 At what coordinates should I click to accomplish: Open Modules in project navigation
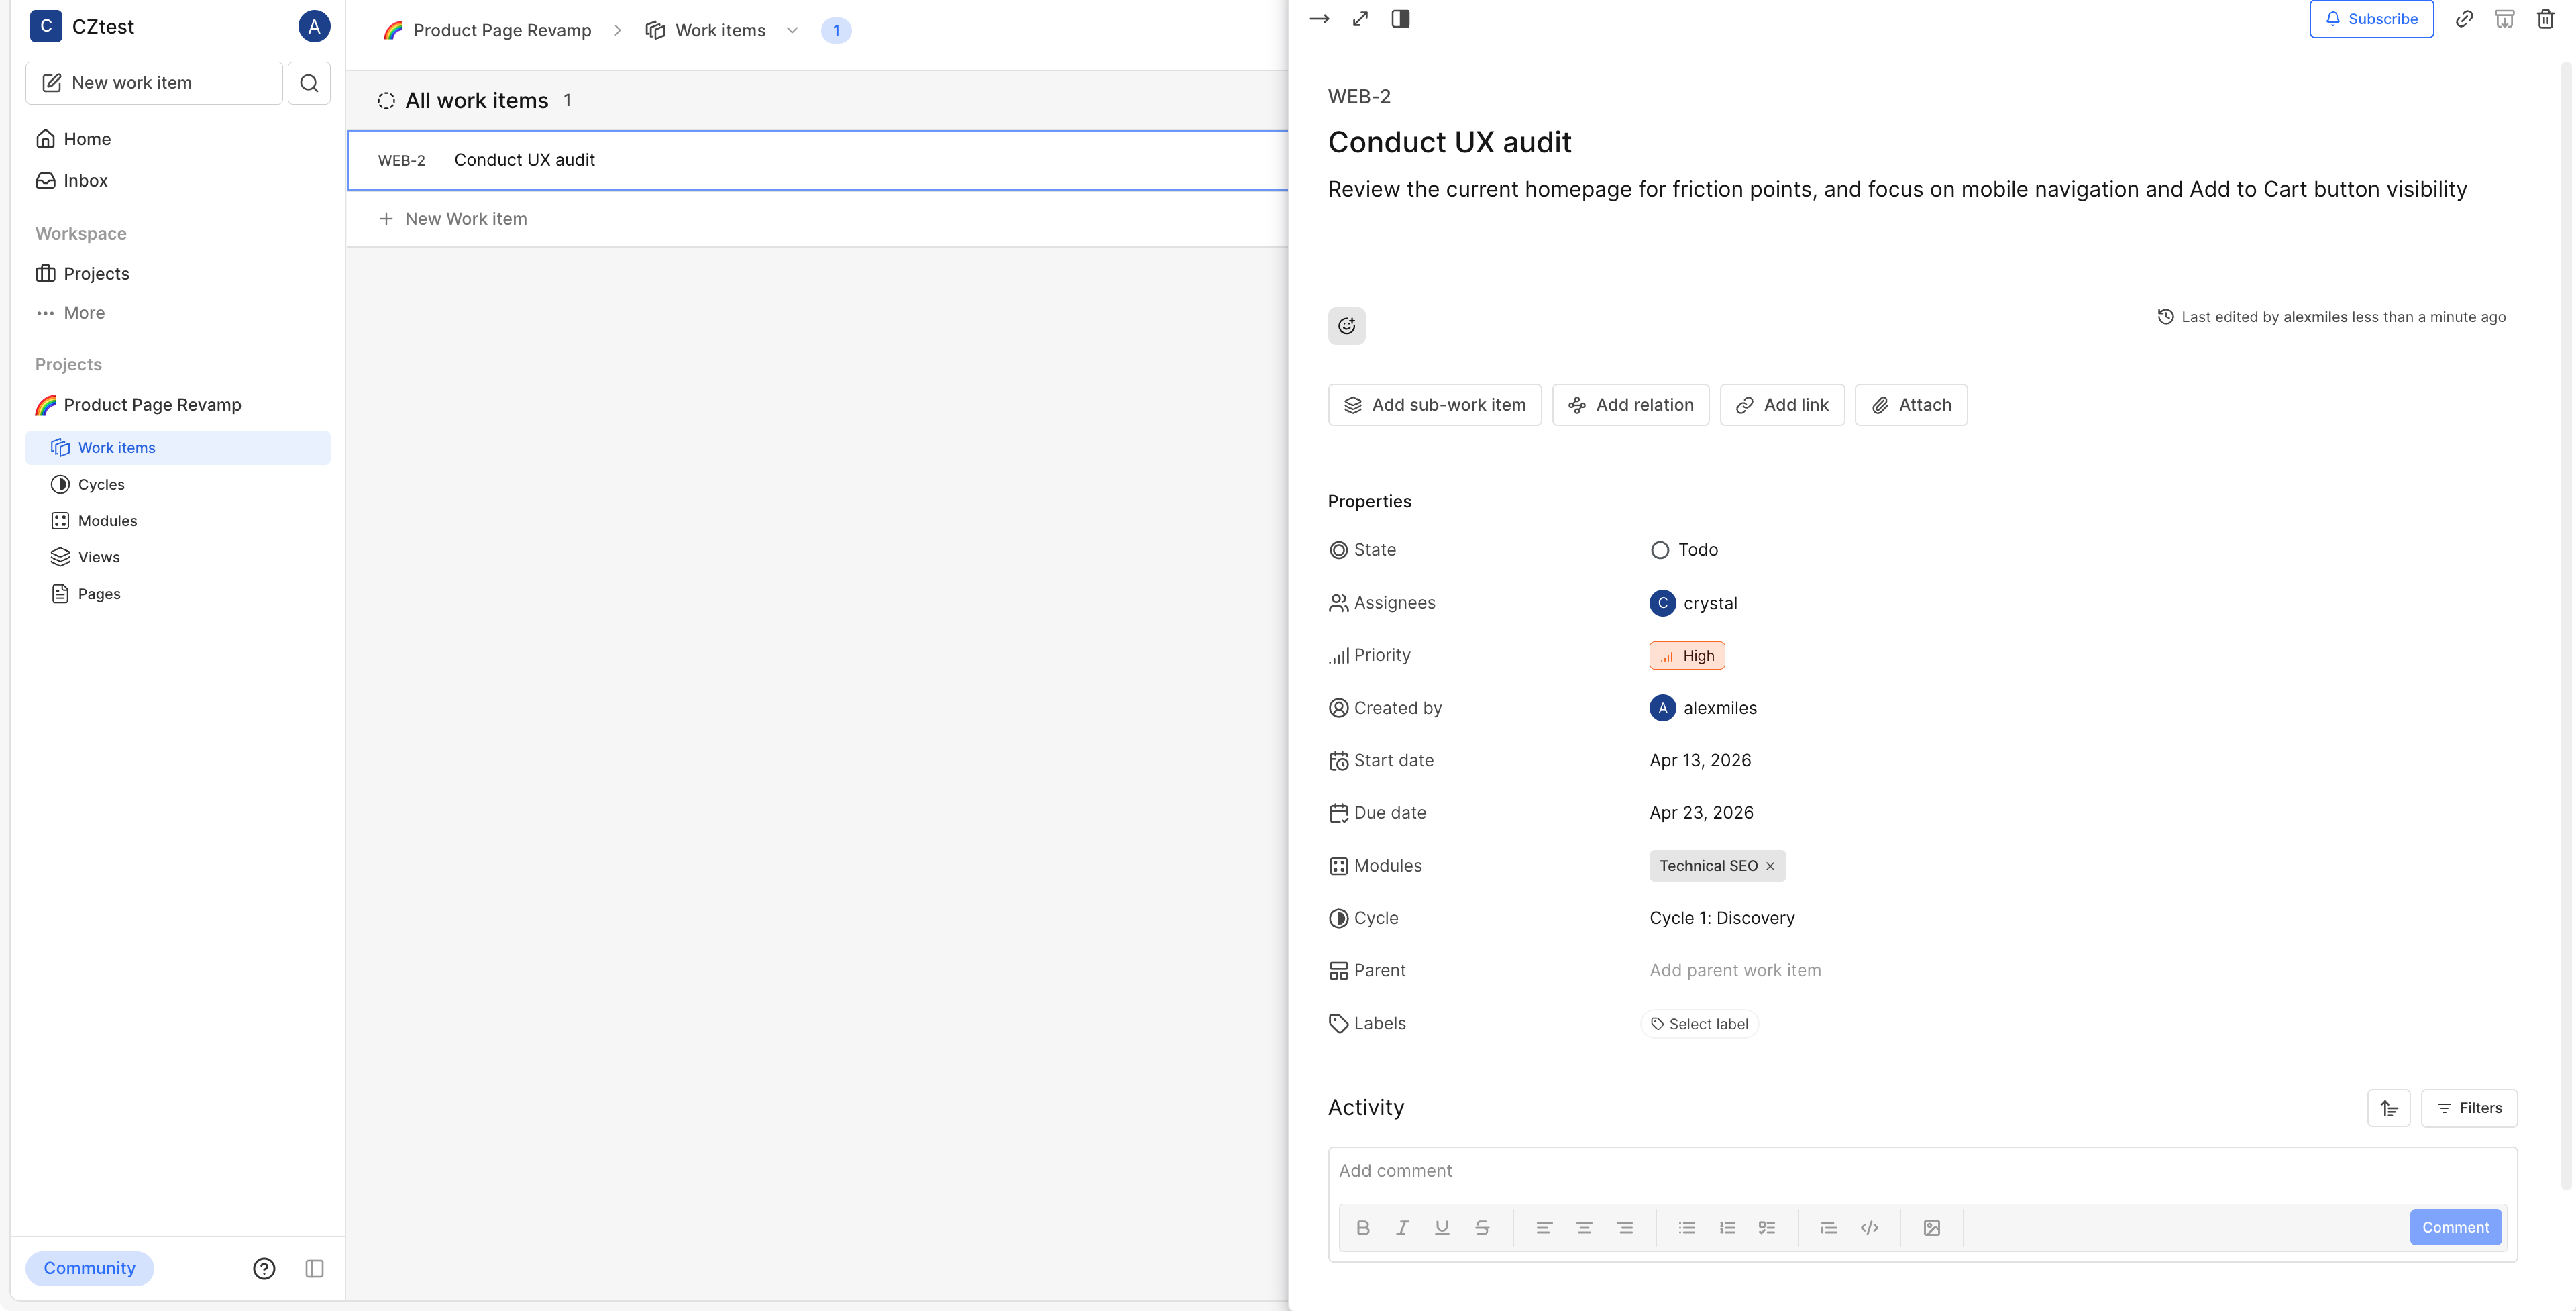[107, 521]
